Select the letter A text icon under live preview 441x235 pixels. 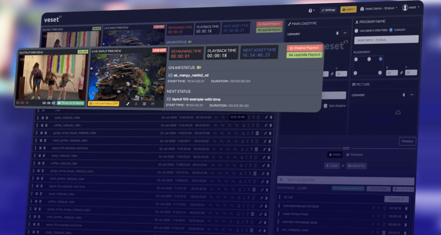(136, 104)
